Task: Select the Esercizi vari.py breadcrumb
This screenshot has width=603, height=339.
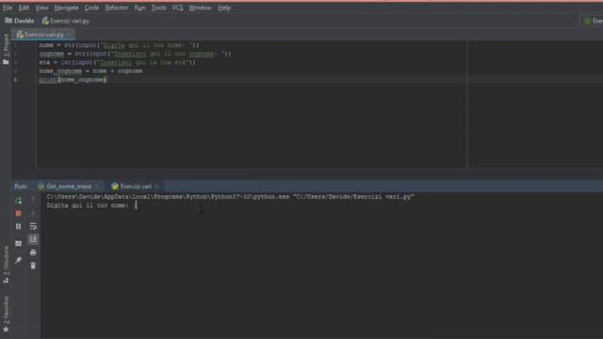Action: pyautogui.click(x=66, y=21)
